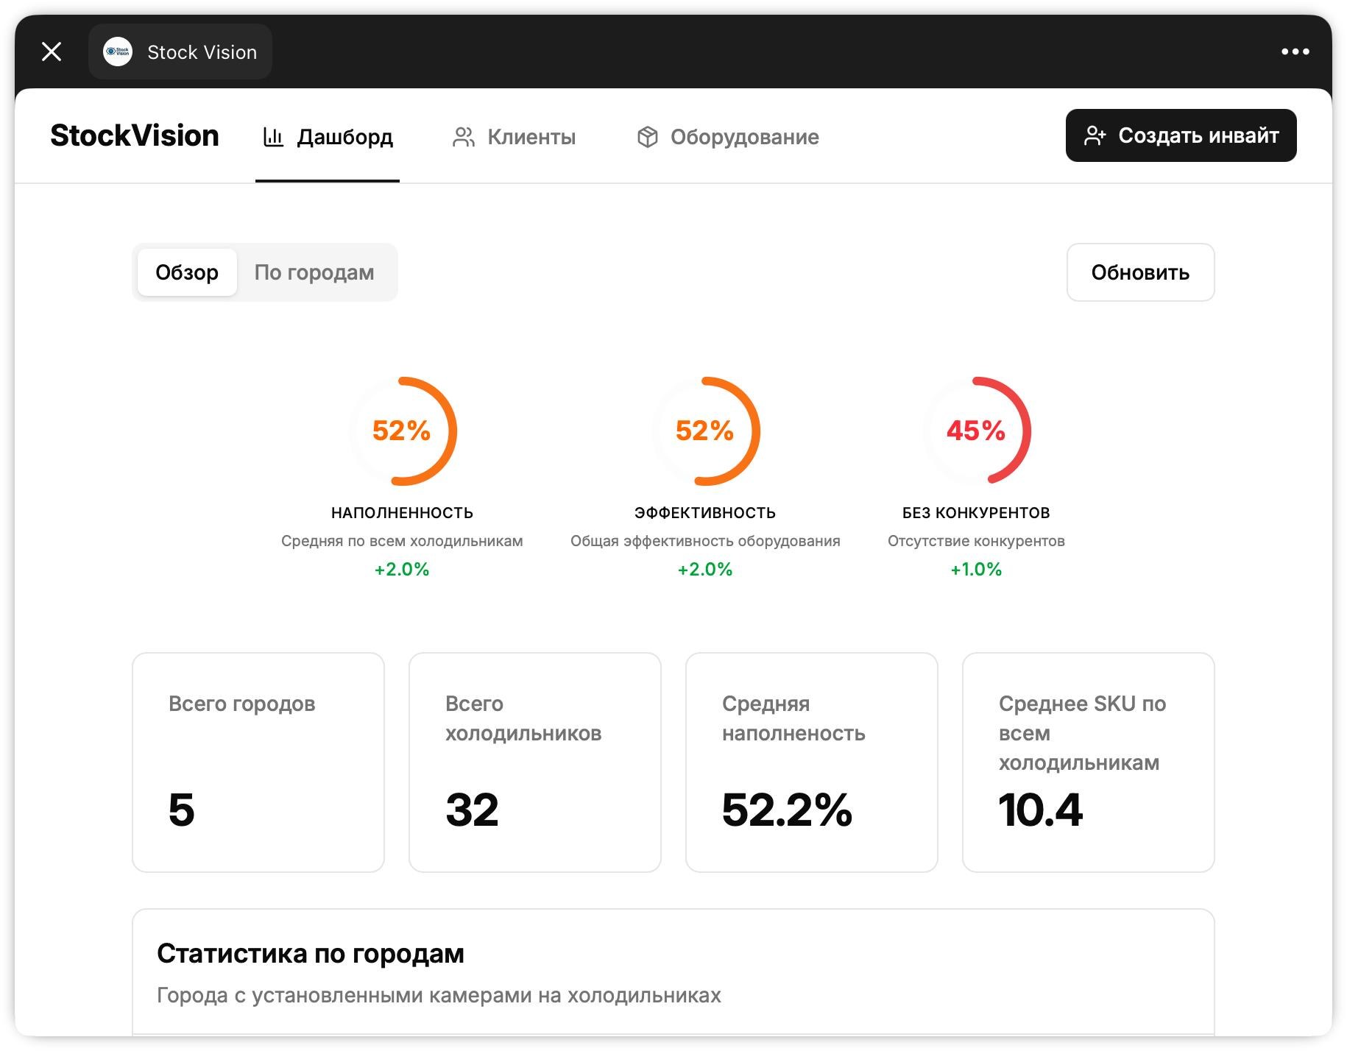
Task: Click the add-user icon in Создать инвайт
Action: pyautogui.click(x=1095, y=135)
